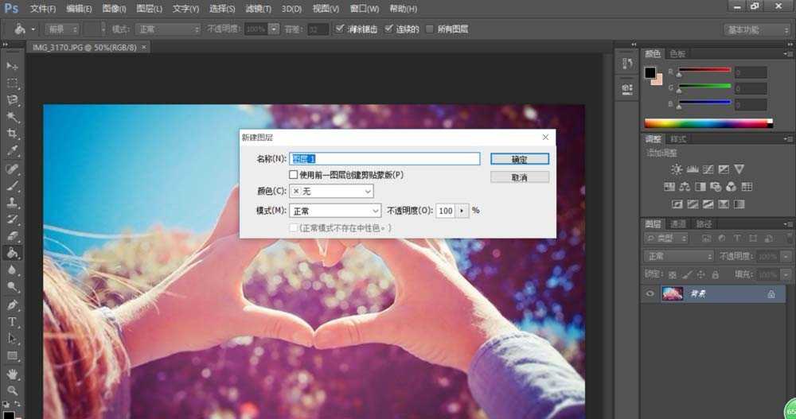The image size is (796, 419).
Task: Select the Clone Stamp tool
Action: click(12, 203)
